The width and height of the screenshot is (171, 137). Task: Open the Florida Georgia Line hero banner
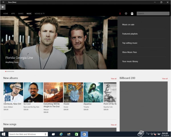coord(59,43)
